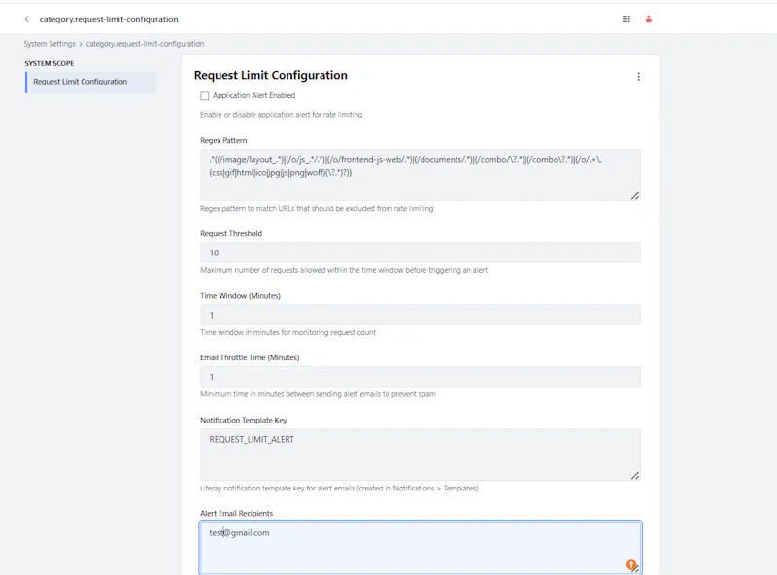The image size is (777, 575).
Task: Click the SYSTEM SCOPE sidebar label
Action: (50, 63)
